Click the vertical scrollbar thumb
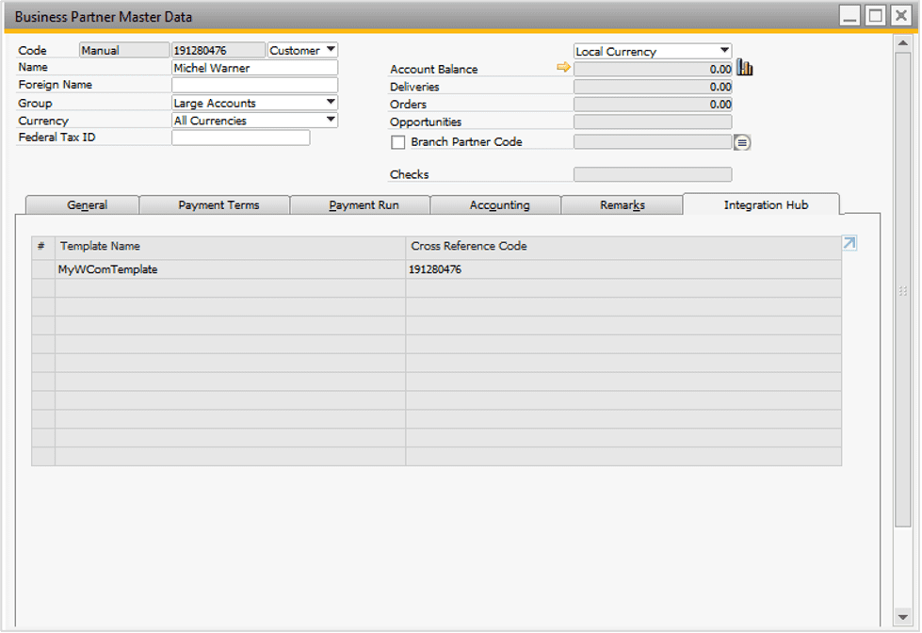Screen dimensions: 922x633 902,290
